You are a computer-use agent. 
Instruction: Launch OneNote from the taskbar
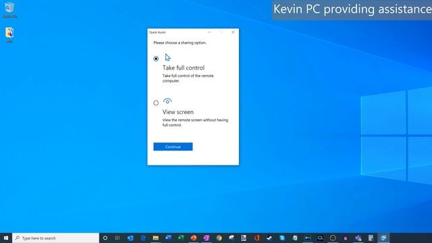pos(207,238)
